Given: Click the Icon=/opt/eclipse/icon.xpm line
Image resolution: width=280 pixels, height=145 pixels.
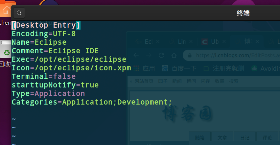Looking at the screenshot, I should (x=71, y=68).
